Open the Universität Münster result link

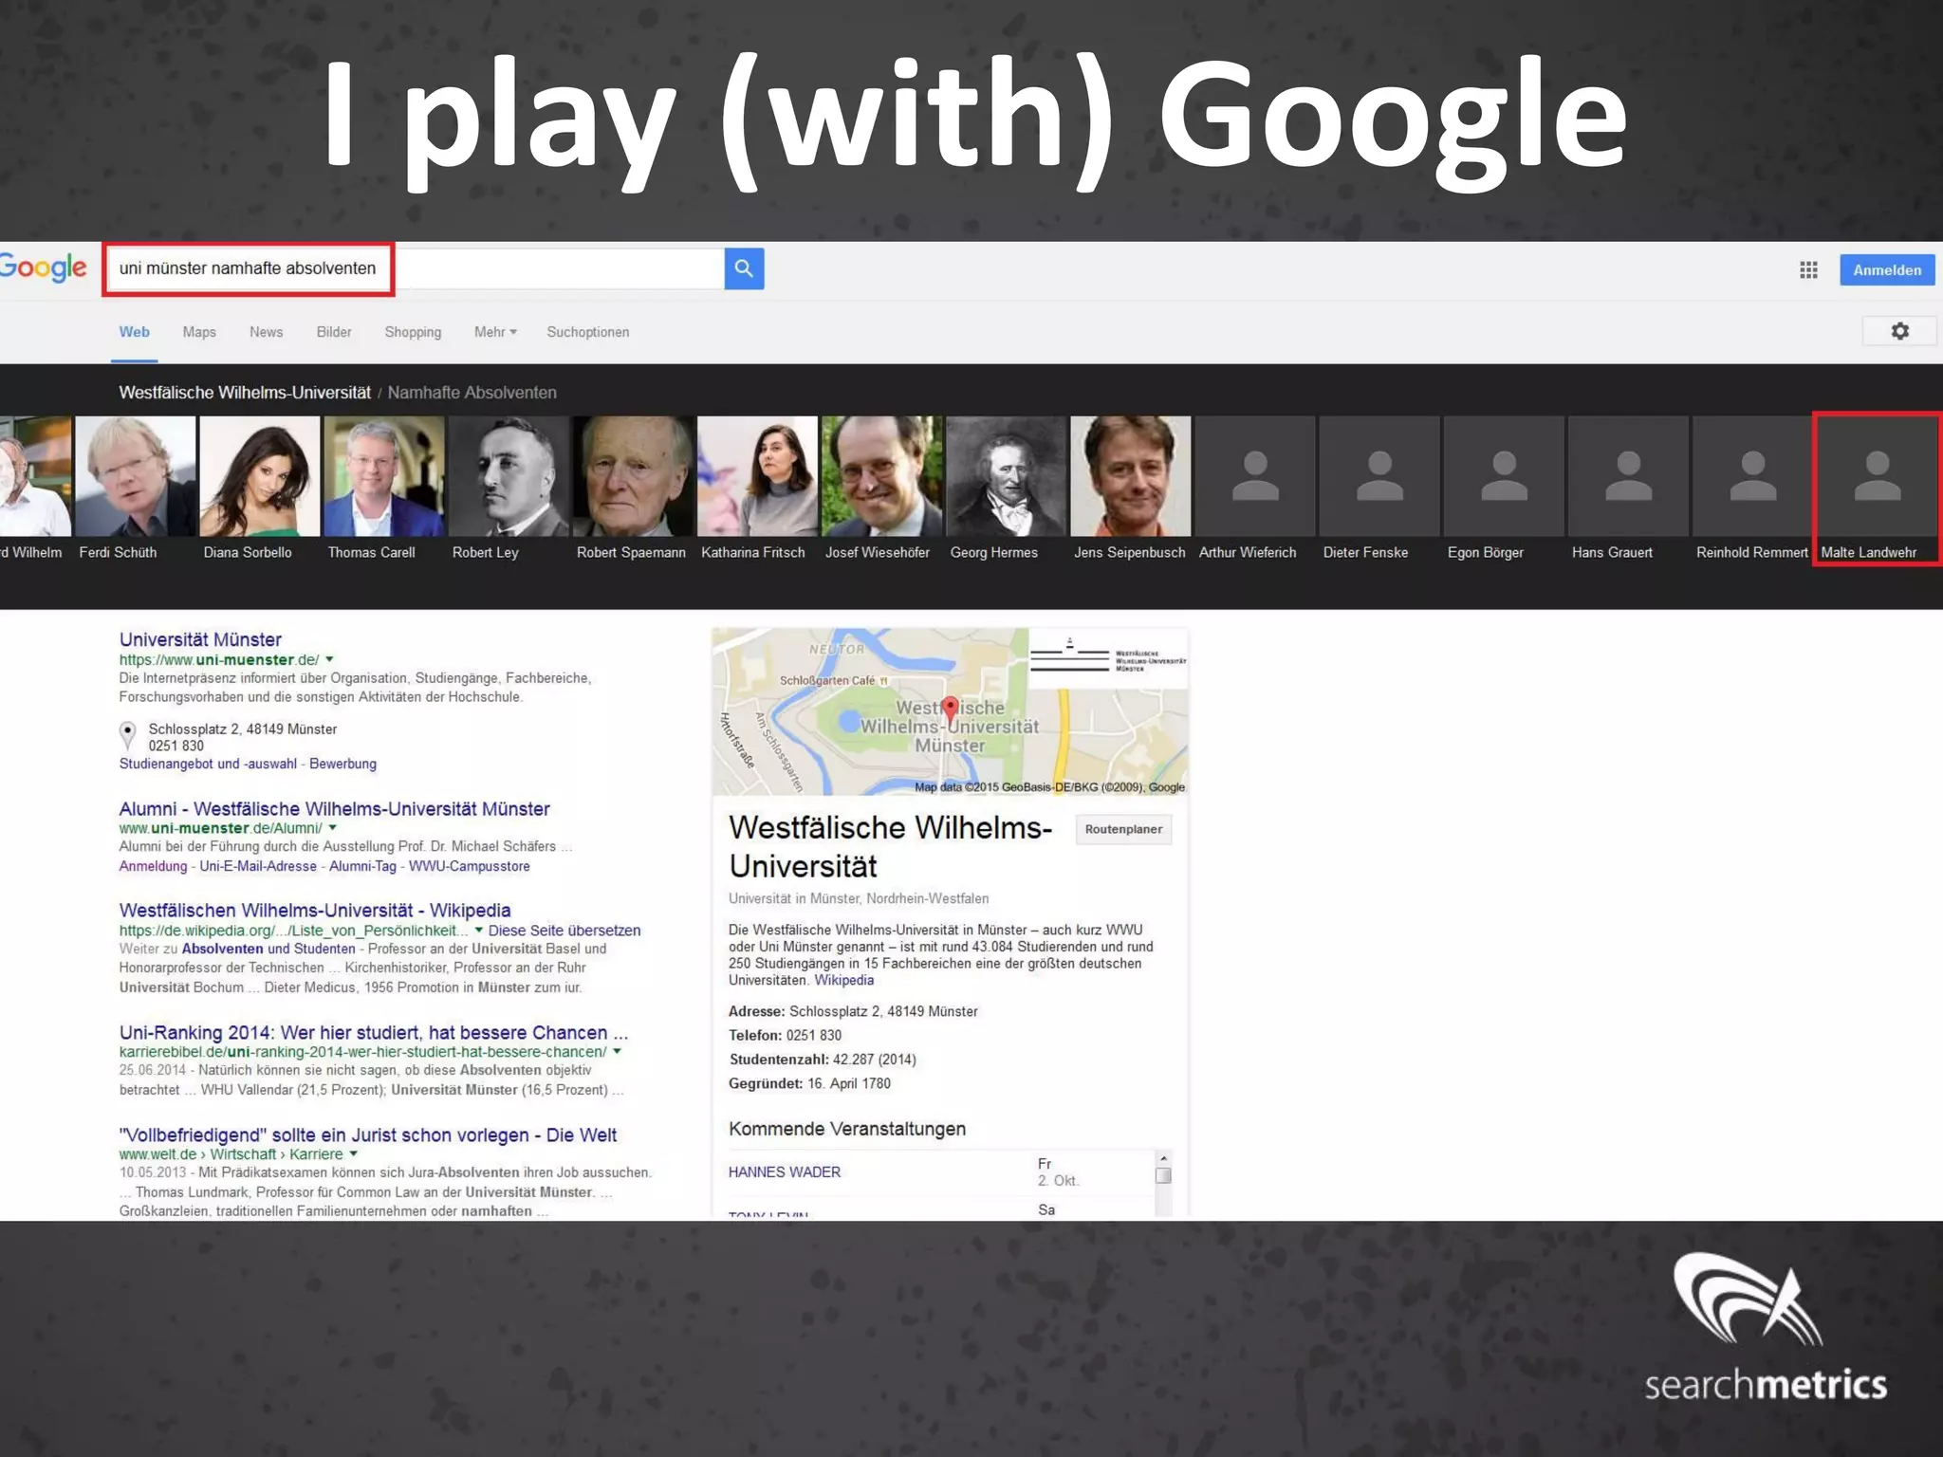click(200, 639)
